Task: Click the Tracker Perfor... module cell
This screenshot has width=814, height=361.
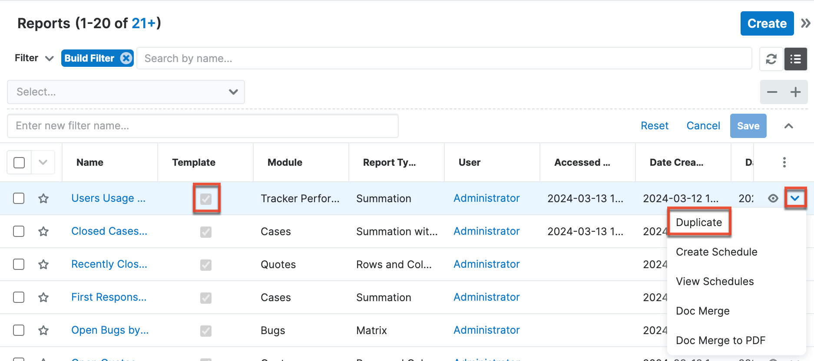Action: point(300,198)
